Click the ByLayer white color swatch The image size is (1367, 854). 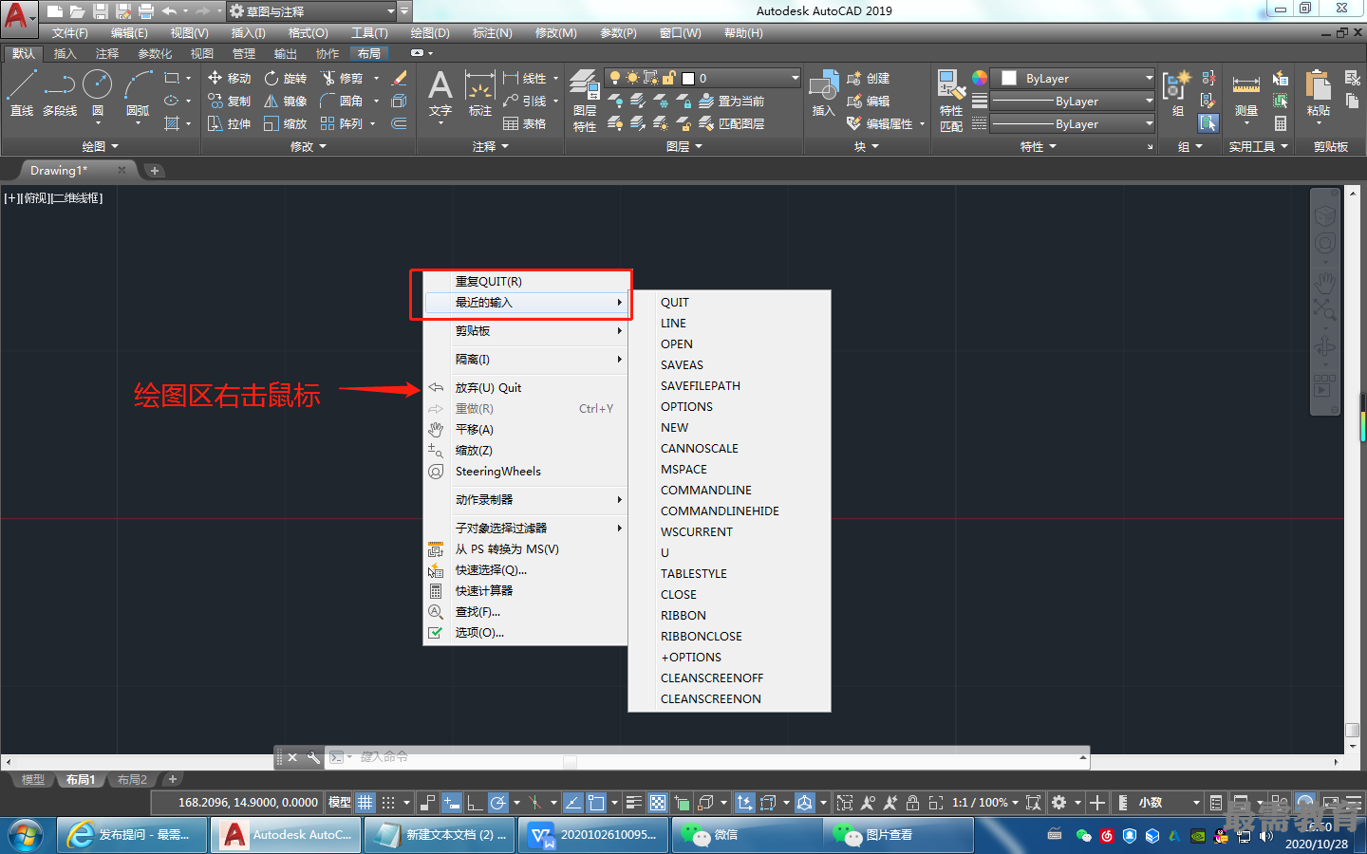coord(1009,78)
